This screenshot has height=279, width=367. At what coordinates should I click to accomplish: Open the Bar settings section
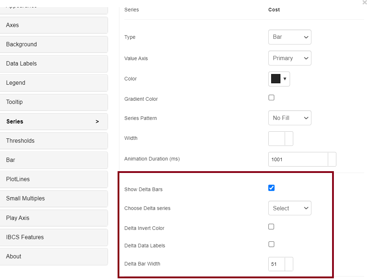(x=54, y=160)
